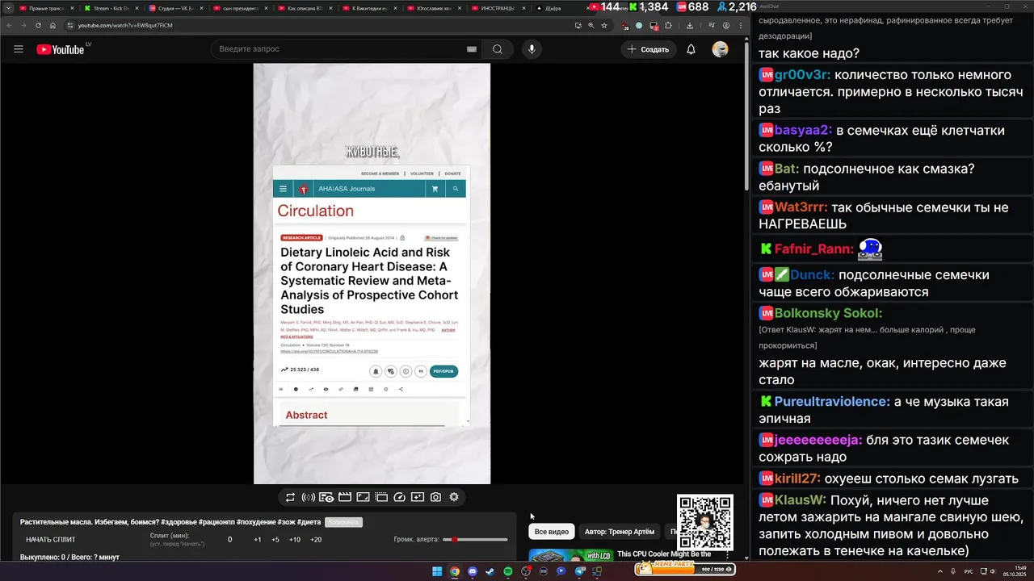The height and width of the screenshot is (581, 1034).
Task: Click the split minutes '0' value
Action: pos(230,539)
